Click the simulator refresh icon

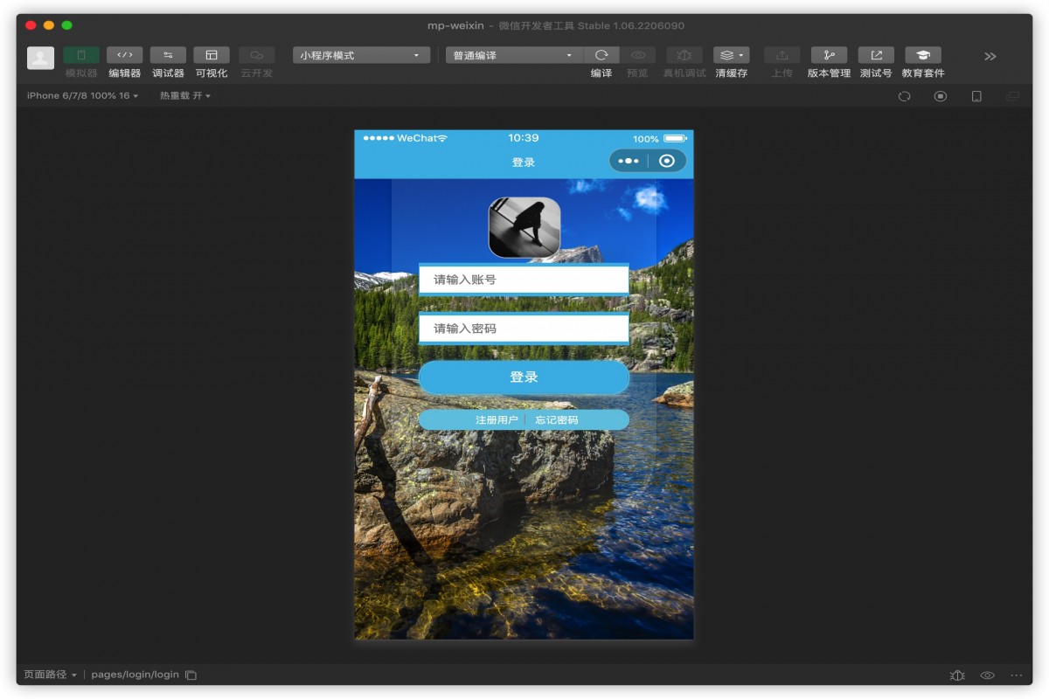click(x=904, y=96)
